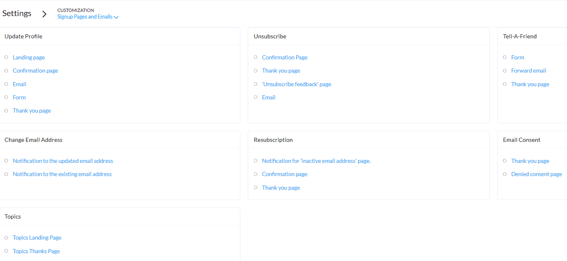The width and height of the screenshot is (567, 261).
Task: Expand the Signup Pages and Emails dropdown
Action: pos(87,16)
